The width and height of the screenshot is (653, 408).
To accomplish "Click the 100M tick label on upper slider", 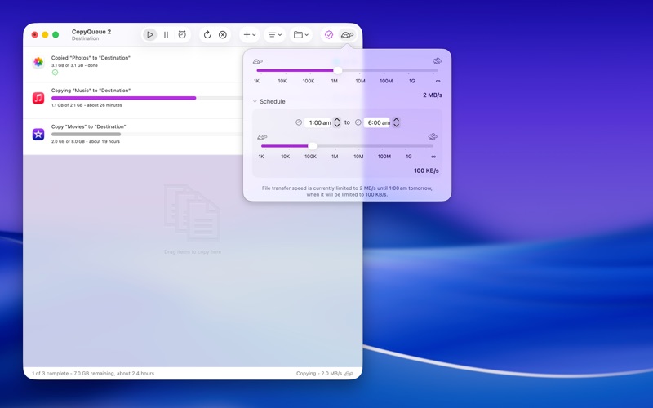I will coord(386,81).
